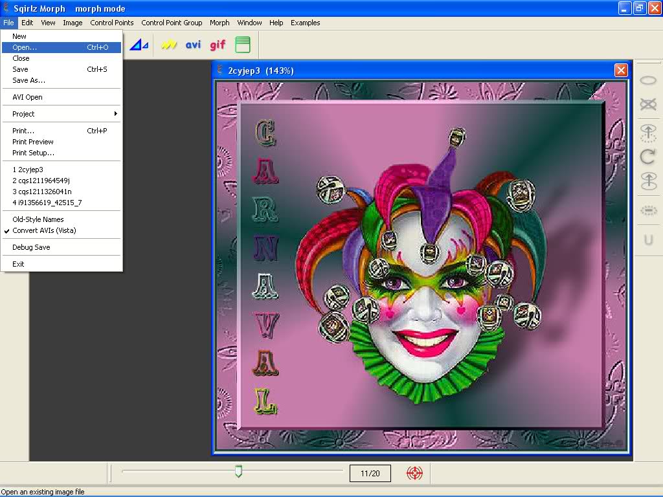Select the ellipse group tool
Viewport: 663px width, 497px height.
pyautogui.click(x=647, y=80)
